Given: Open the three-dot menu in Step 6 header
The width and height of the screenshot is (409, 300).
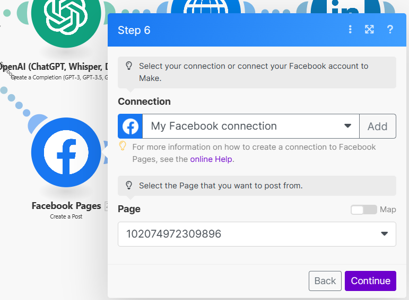Looking at the screenshot, I should click(x=350, y=30).
